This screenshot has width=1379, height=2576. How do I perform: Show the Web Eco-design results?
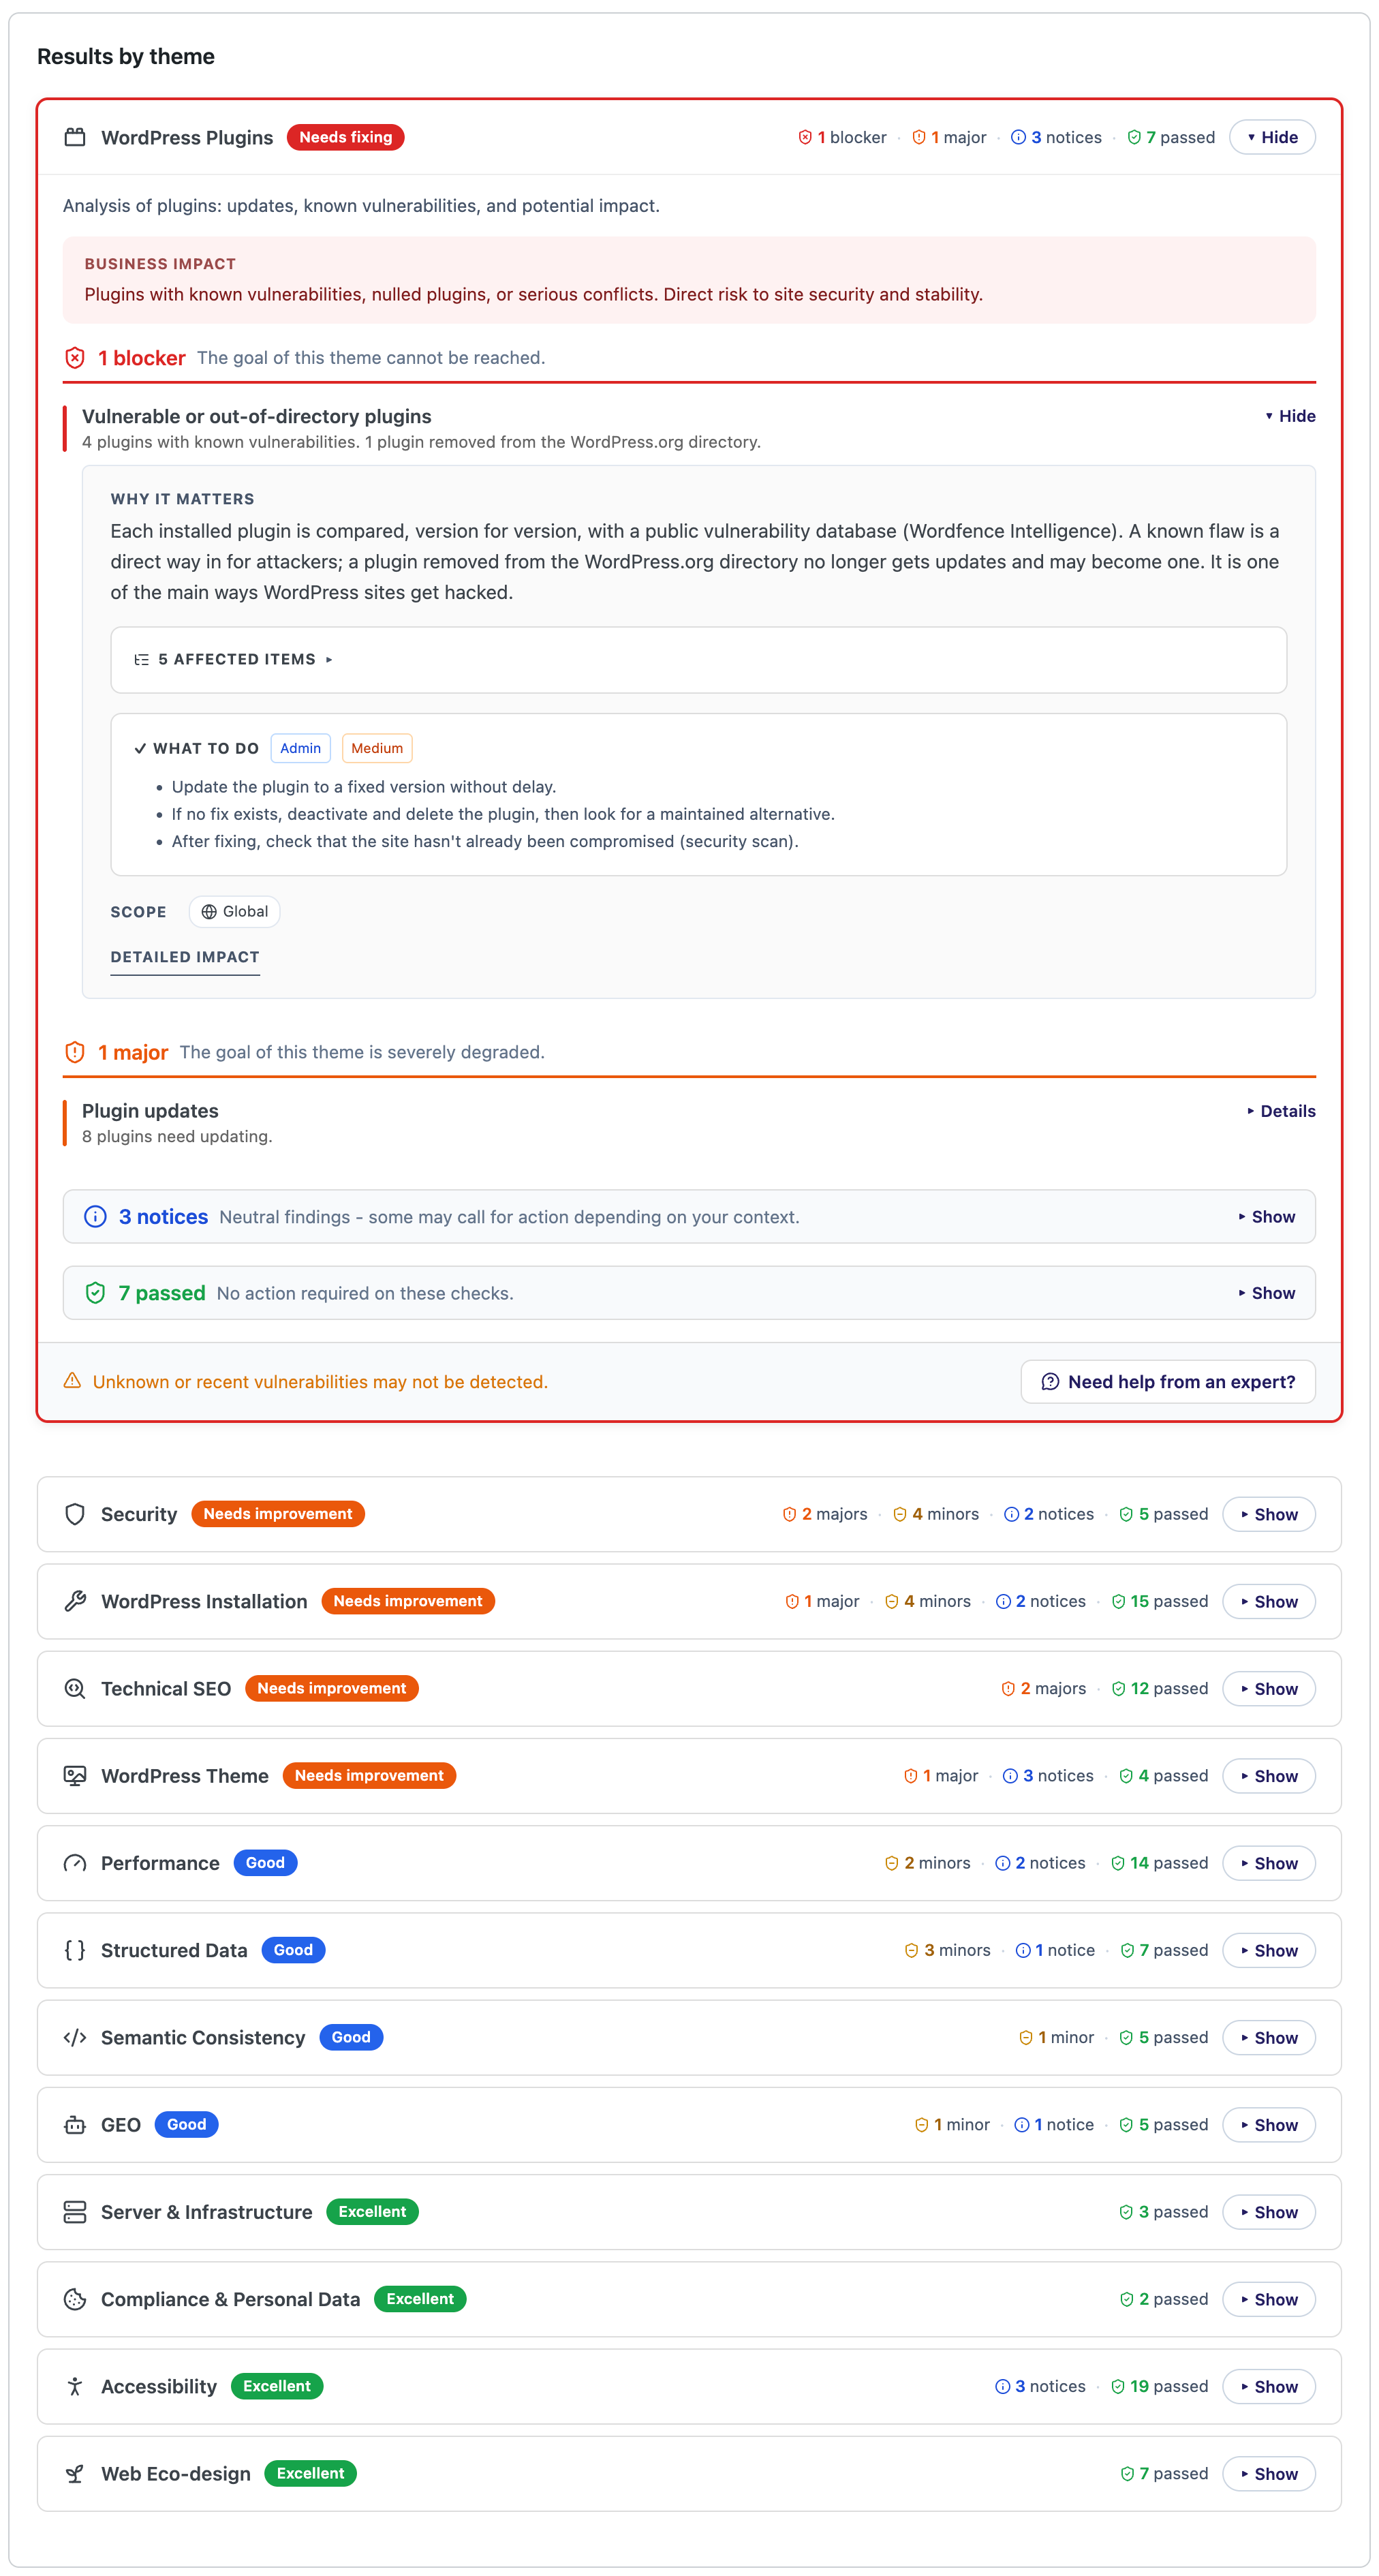1269,2474
